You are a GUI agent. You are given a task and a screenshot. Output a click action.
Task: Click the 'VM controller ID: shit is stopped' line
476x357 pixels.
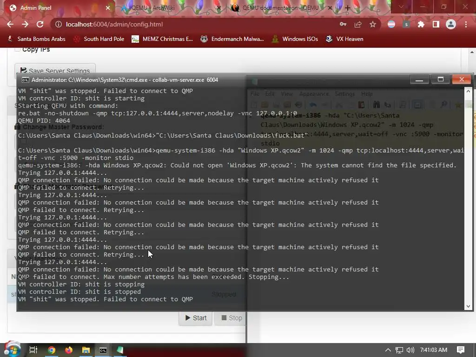click(79, 292)
